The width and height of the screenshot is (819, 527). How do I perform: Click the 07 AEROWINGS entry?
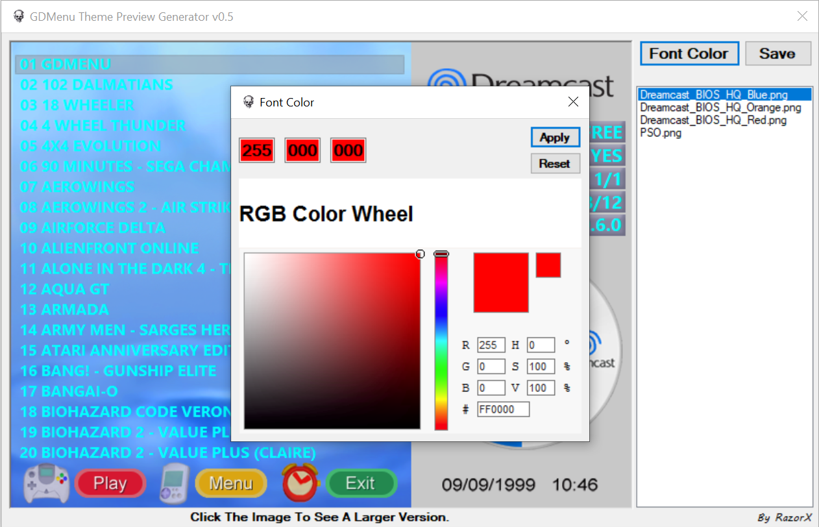[x=77, y=187]
